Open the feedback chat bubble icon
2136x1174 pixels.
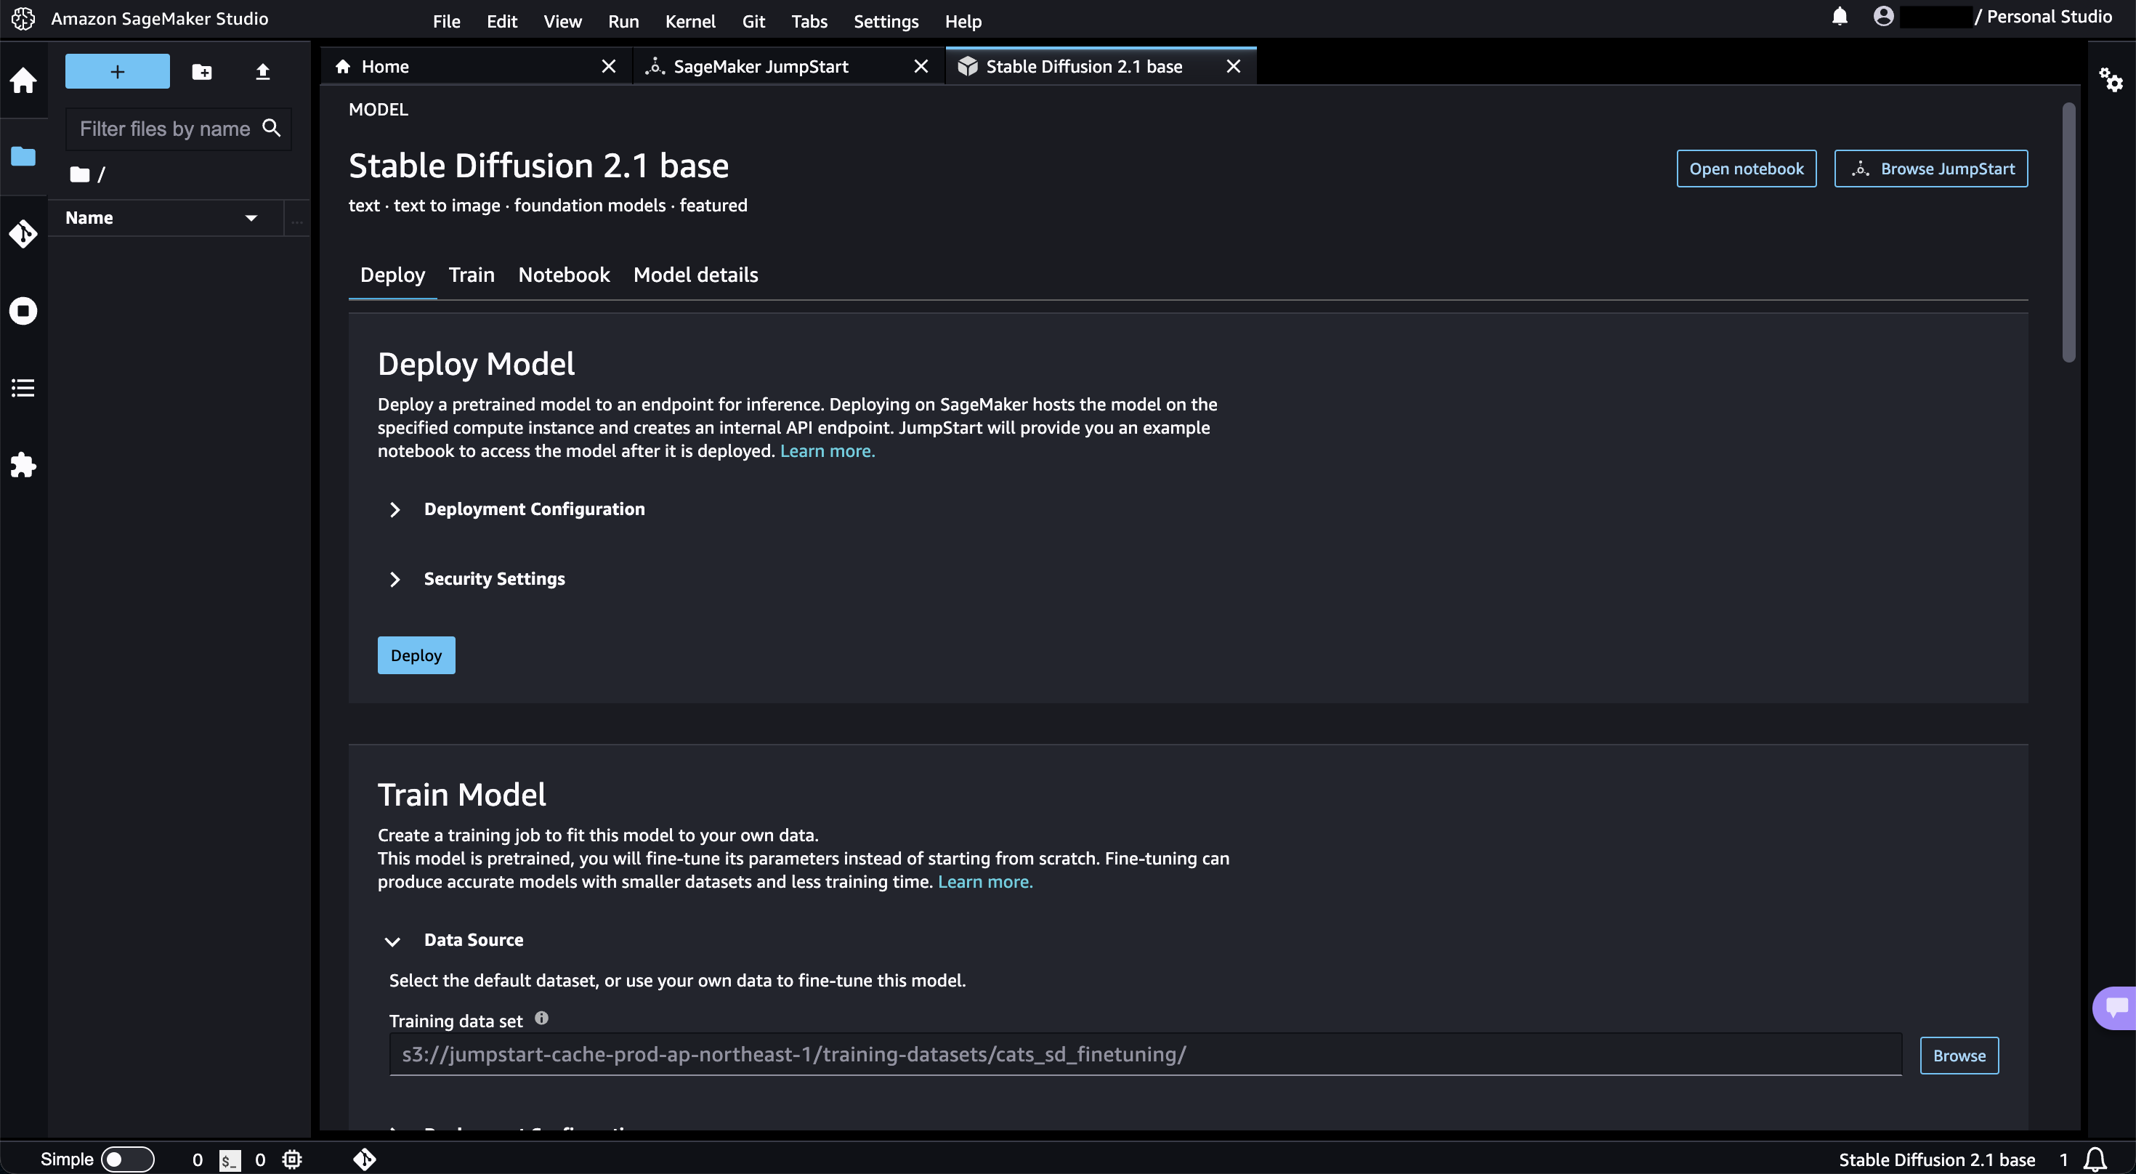click(x=2116, y=1008)
